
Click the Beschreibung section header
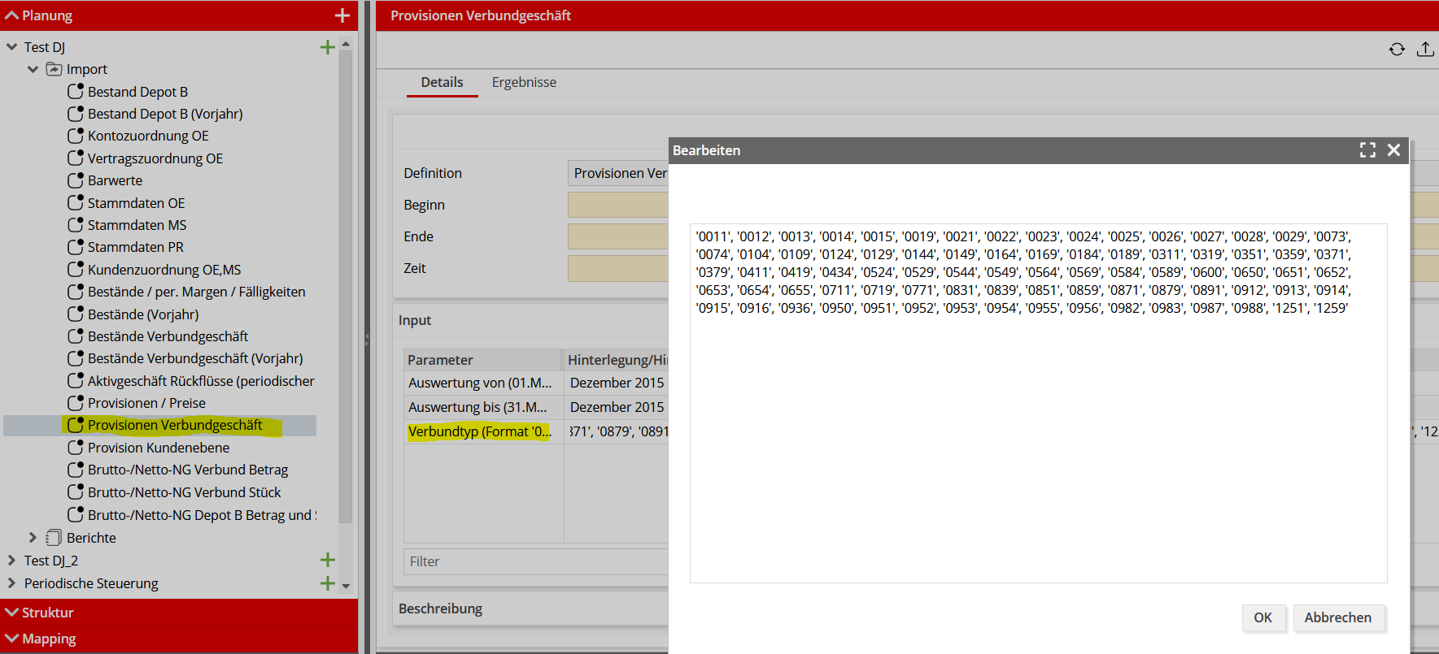point(440,609)
